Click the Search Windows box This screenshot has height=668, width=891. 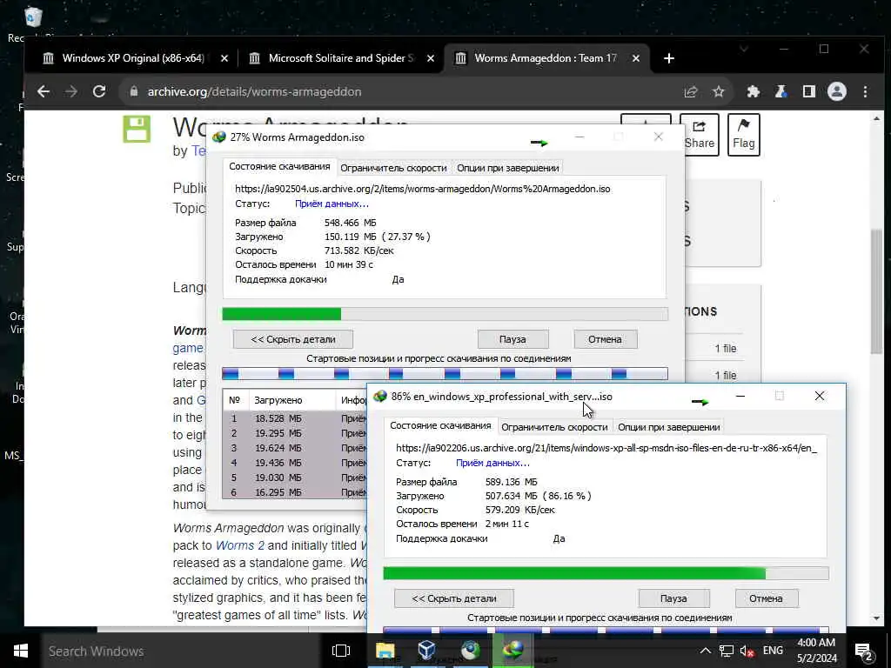point(182,651)
